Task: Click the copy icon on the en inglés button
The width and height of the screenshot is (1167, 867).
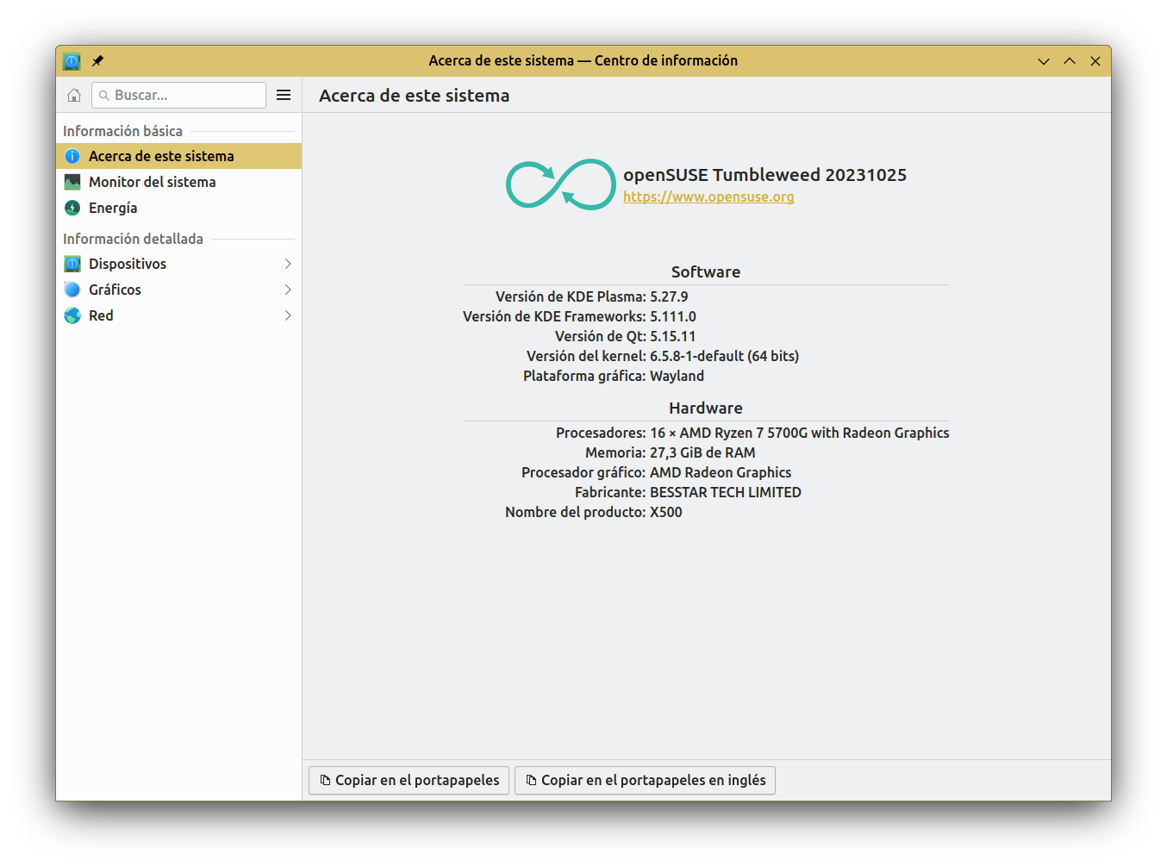Action: [x=531, y=780]
